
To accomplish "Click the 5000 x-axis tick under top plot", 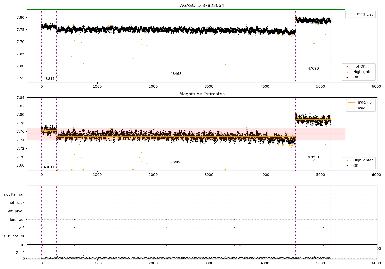I will tap(321, 87).
